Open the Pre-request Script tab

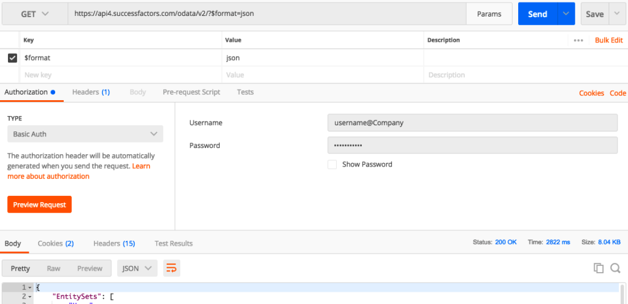[x=191, y=92]
